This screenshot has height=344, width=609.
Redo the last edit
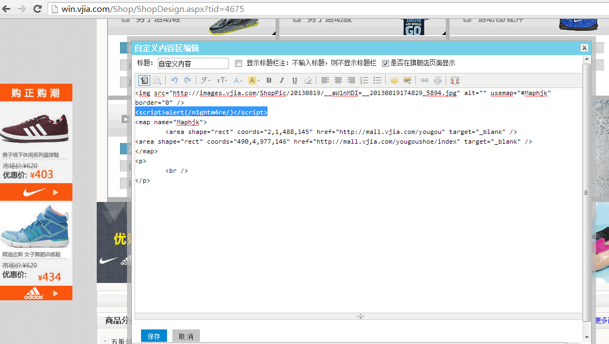click(188, 80)
